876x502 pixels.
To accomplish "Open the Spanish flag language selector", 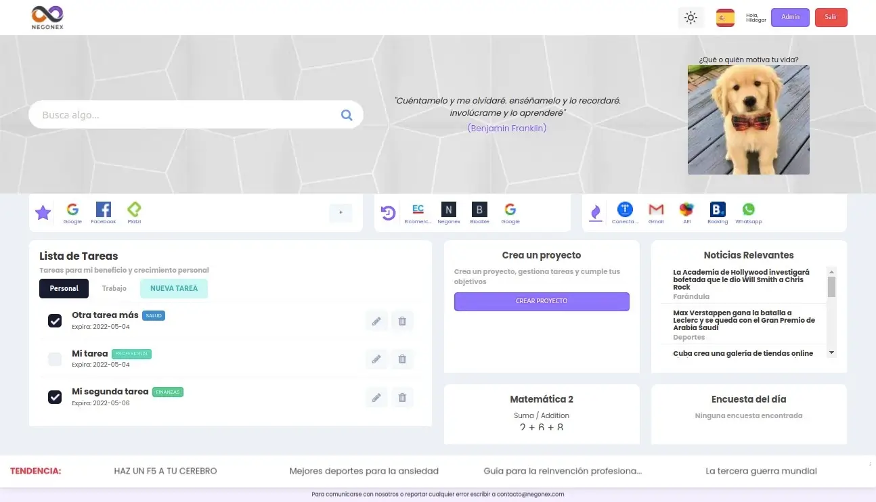I will [725, 18].
